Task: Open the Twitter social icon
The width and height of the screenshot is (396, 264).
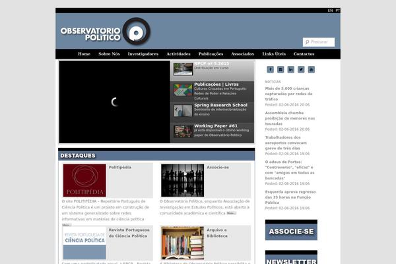Action: 301,69
